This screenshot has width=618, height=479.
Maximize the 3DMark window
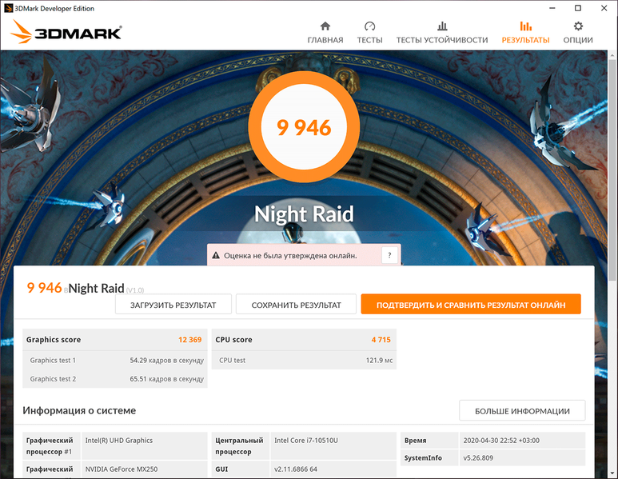click(x=578, y=8)
